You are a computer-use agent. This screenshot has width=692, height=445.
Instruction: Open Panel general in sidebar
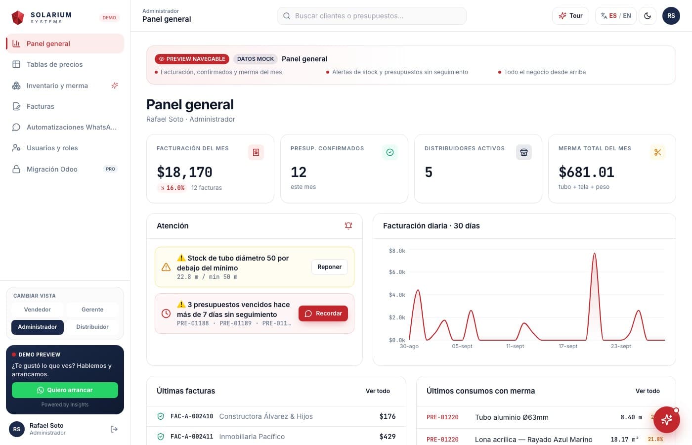pyautogui.click(x=65, y=44)
